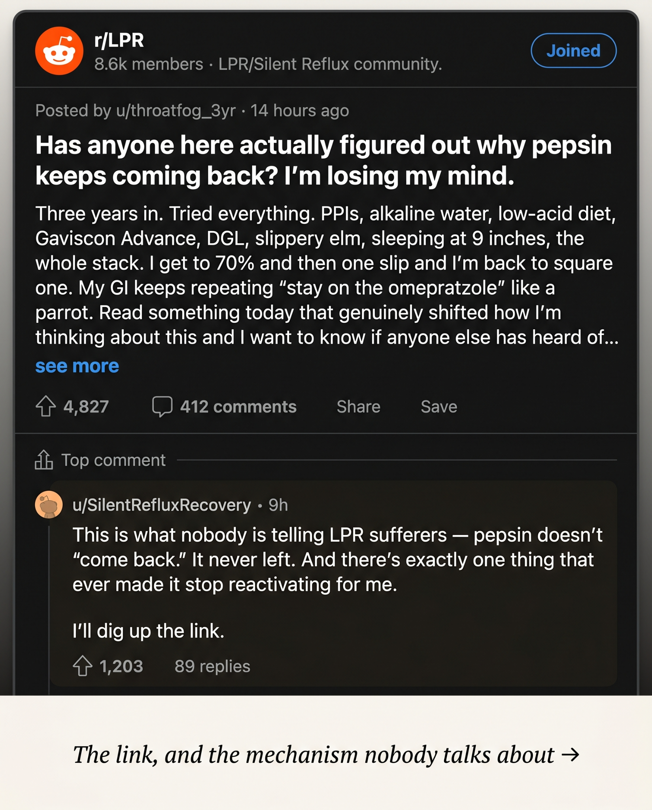Open the u/throatfog_3yr profile link
Viewport: 652px width, 810px height.
(176, 111)
